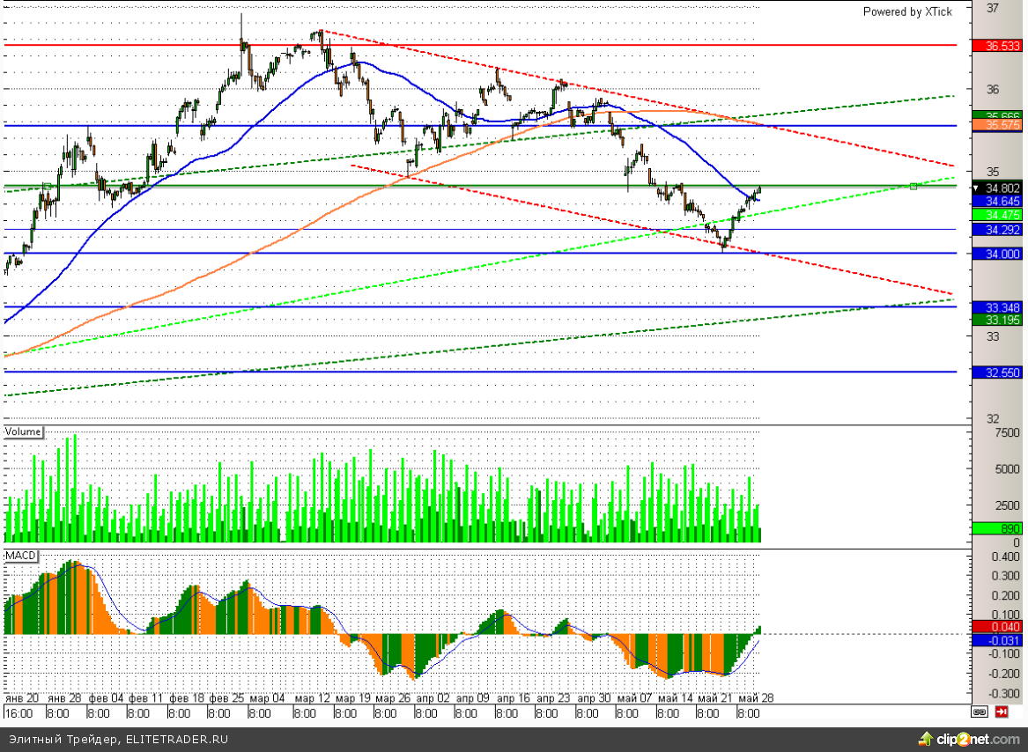Open the Volume panel title

coord(24,431)
